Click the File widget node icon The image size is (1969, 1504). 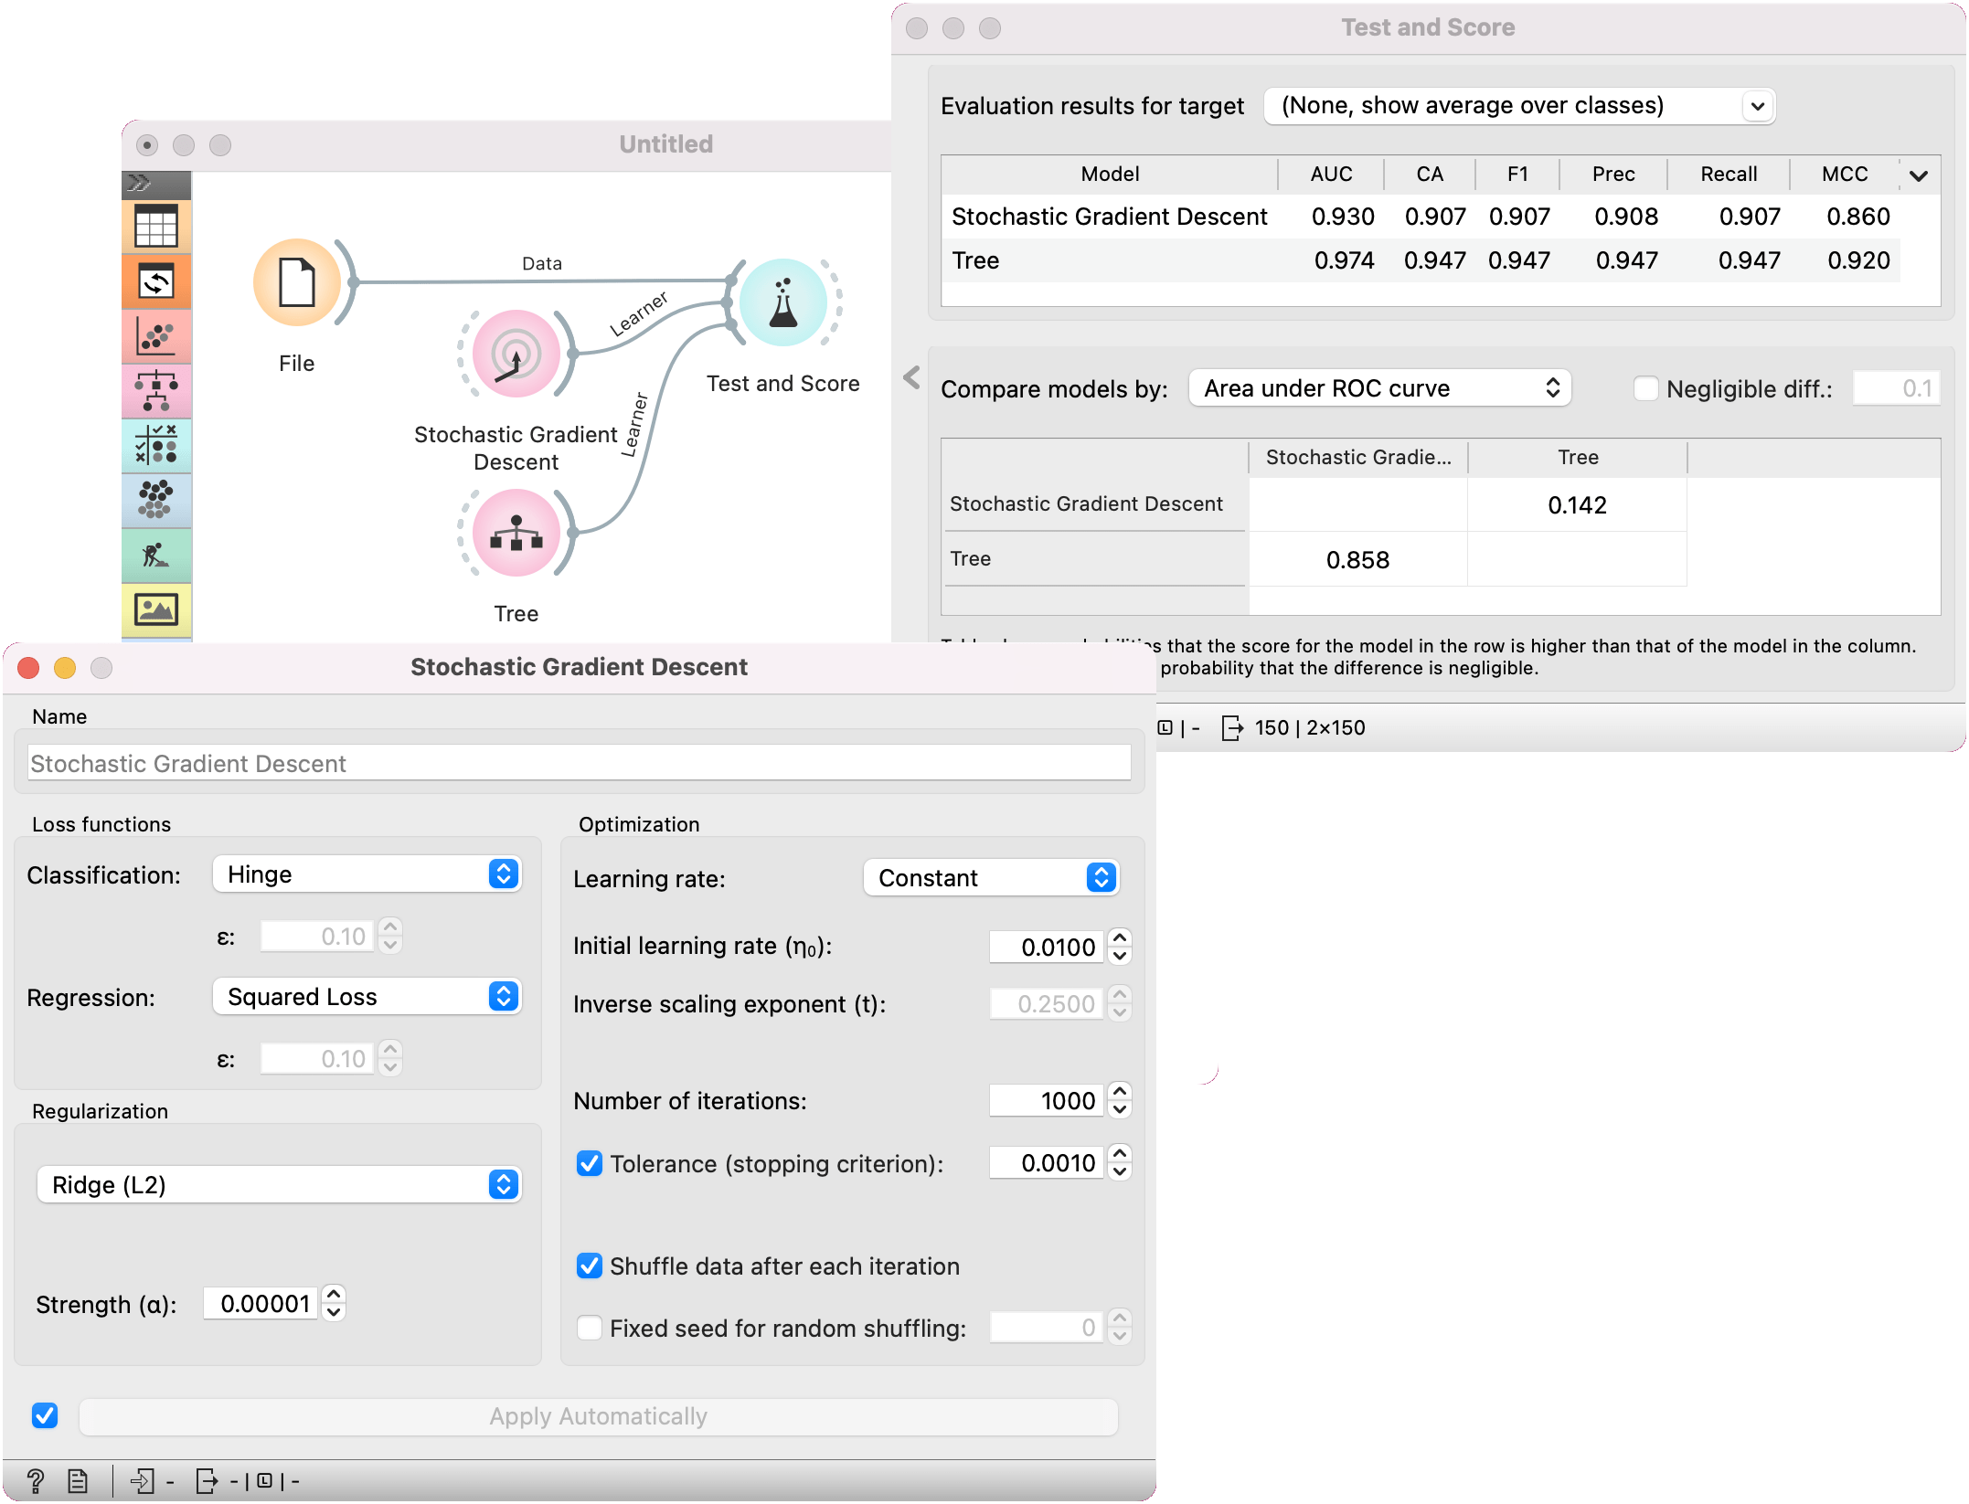coord(297,283)
